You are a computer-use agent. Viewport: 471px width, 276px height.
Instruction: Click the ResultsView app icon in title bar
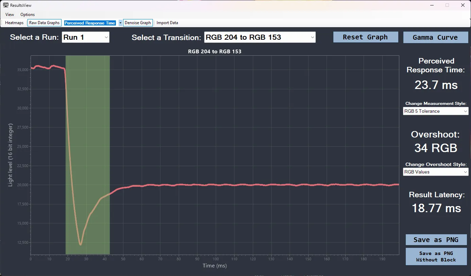pos(5,5)
